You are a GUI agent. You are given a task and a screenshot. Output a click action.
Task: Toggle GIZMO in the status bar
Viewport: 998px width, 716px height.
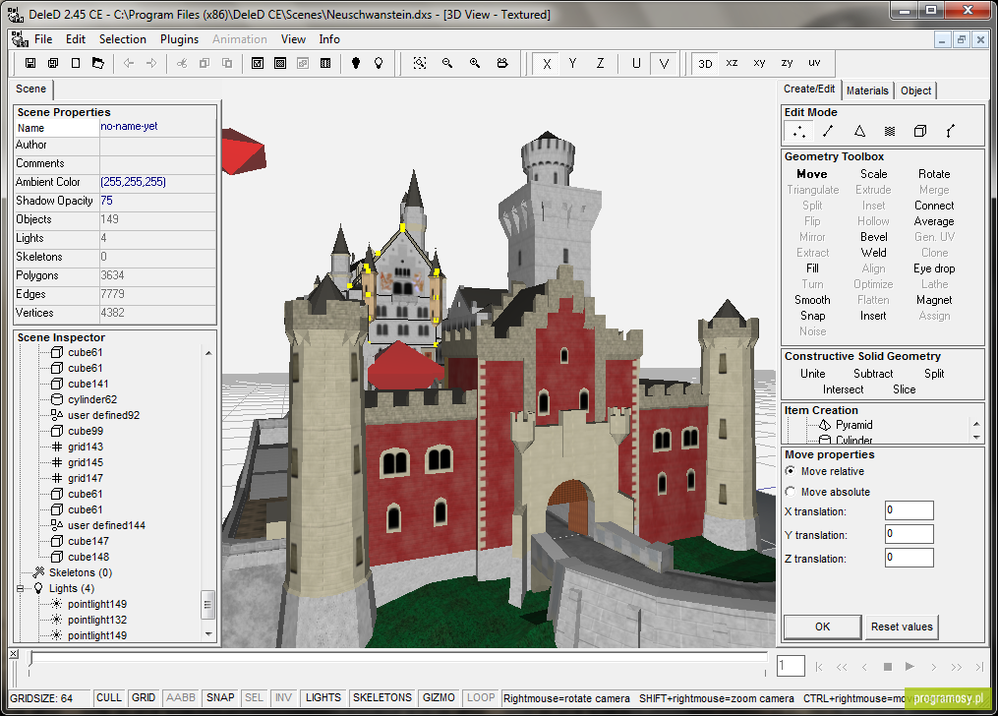pyautogui.click(x=439, y=698)
